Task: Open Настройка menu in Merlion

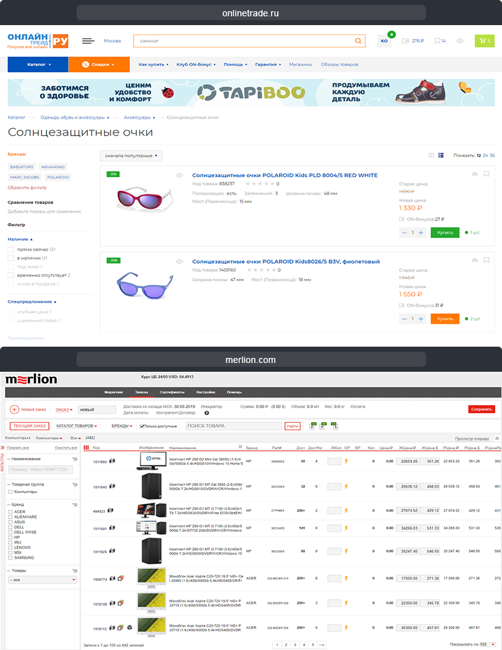Action: tap(205, 392)
